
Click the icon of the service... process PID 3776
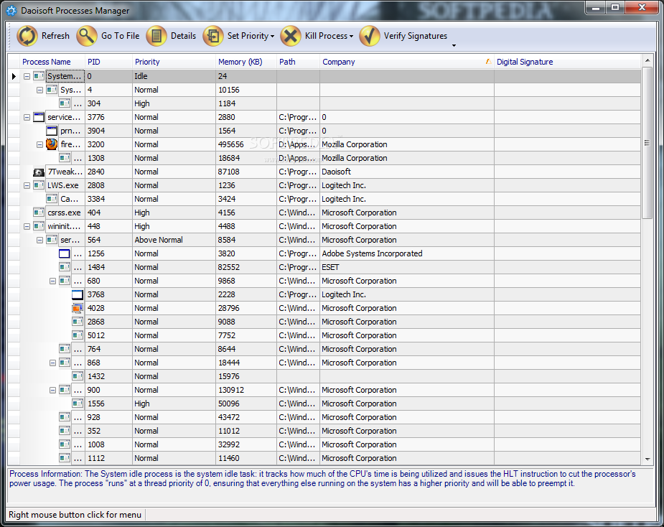coord(39,117)
